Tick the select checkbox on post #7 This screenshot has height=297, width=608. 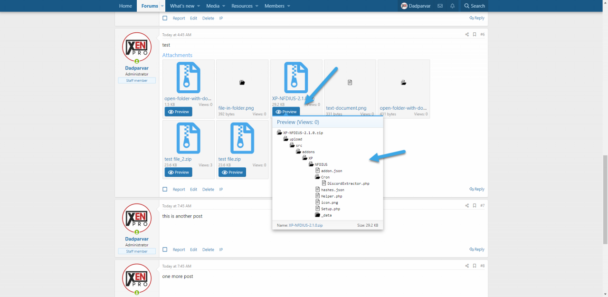(165, 249)
